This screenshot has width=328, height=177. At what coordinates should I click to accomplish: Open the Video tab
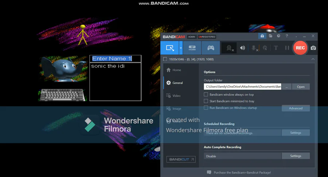176,96
